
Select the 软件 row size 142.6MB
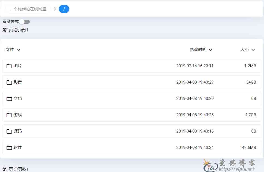(248, 148)
